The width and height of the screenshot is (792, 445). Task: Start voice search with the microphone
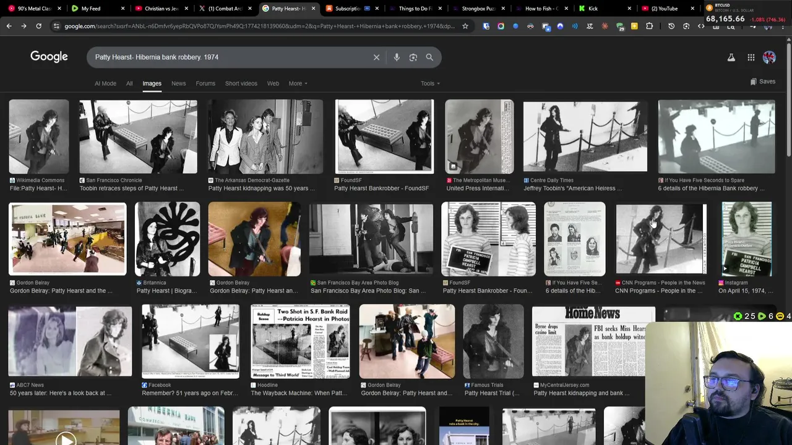(x=397, y=57)
